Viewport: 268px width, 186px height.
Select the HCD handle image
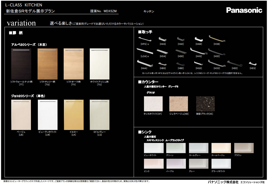point(217,63)
